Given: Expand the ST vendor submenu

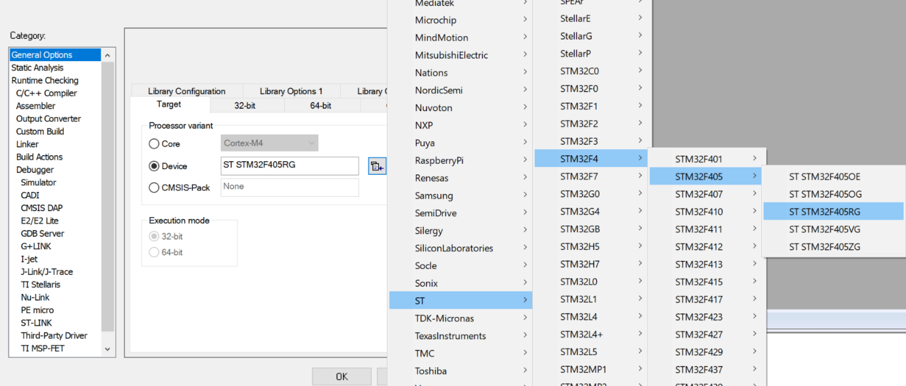Looking at the screenshot, I should click(x=461, y=301).
